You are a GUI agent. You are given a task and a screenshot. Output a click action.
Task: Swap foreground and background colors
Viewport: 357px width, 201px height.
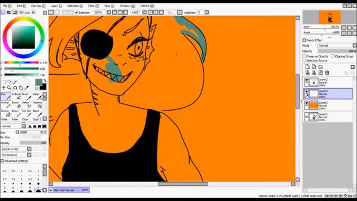[x=45, y=80]
